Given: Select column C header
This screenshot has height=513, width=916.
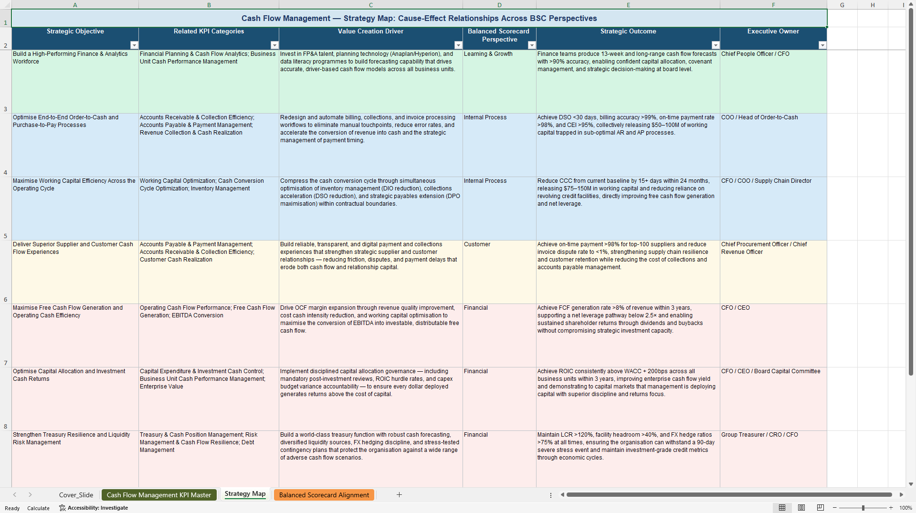Looking at the screenshot, I should click(x=371, y=5).
